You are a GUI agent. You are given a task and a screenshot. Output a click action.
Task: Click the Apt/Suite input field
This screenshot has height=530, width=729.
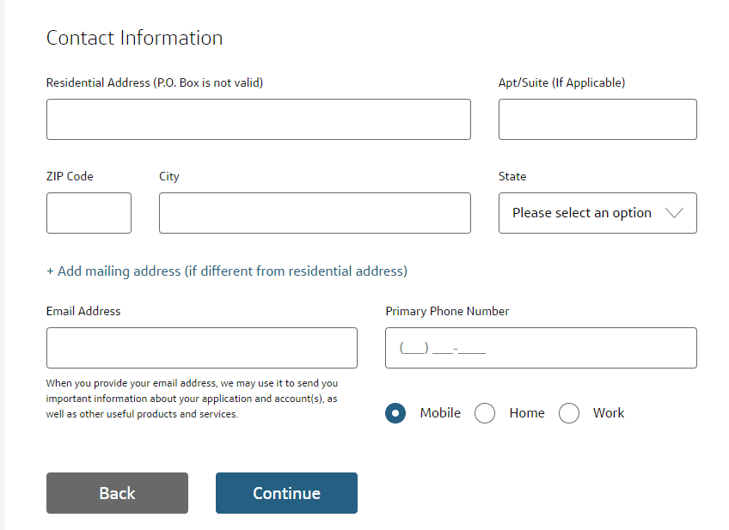597,119
